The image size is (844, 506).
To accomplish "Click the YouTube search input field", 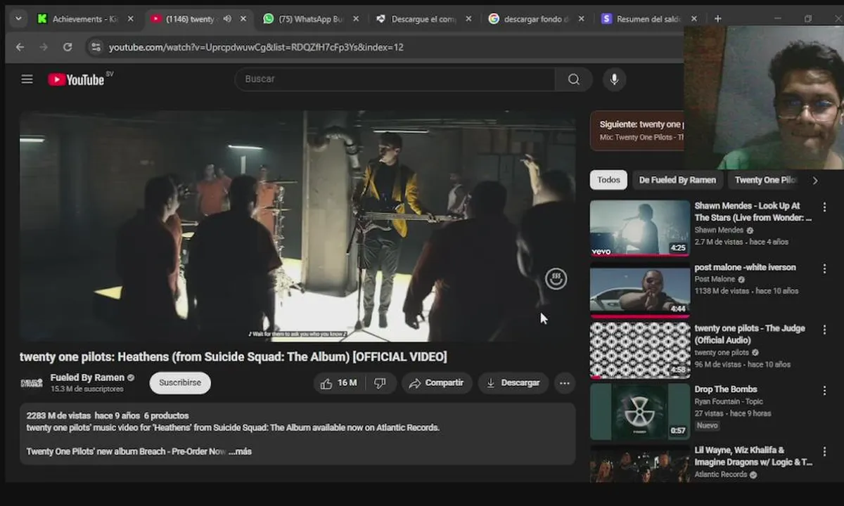I will [395, 79].
